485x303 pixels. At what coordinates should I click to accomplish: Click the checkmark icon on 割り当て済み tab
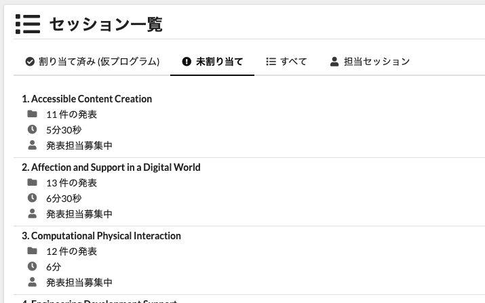[x=30, y=62]
